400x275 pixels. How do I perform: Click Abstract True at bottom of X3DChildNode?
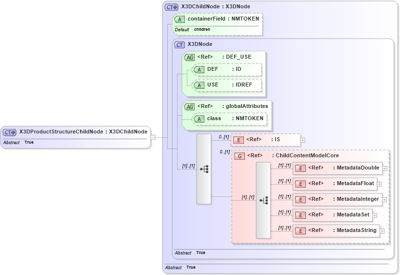(x=180, y=267)
